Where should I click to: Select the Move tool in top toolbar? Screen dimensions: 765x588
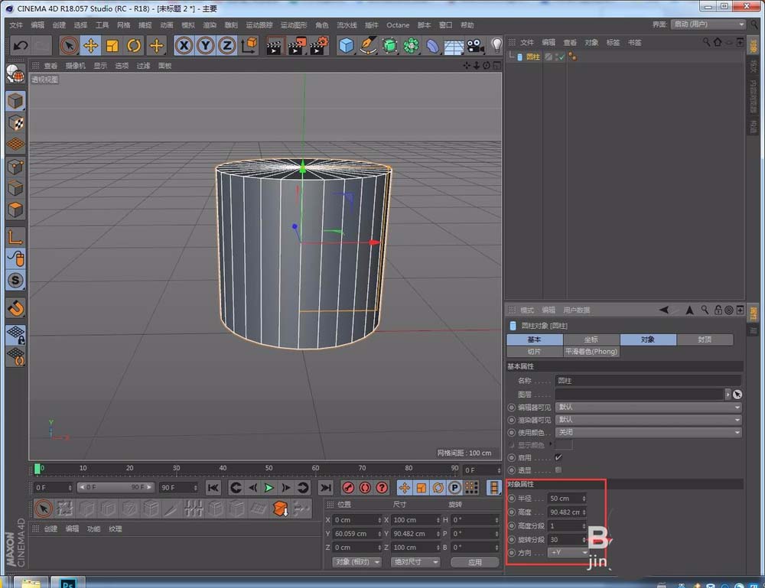pos(90,46)
